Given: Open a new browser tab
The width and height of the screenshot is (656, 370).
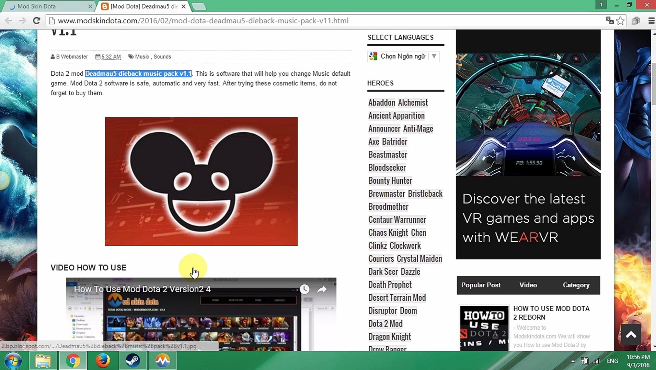Looking at the screenshot, I should (x=199, y=6).
